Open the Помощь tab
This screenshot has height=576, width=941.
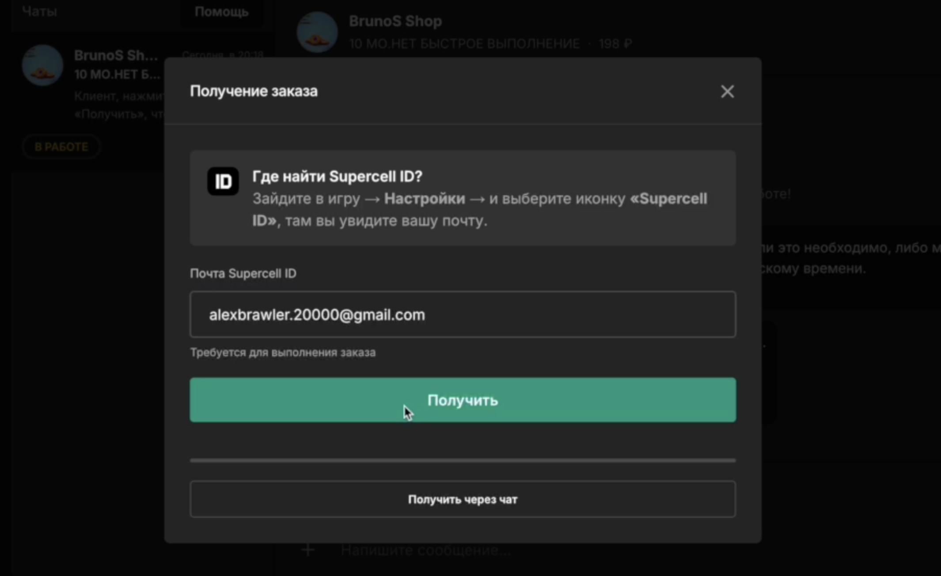[x=221, y=11]
